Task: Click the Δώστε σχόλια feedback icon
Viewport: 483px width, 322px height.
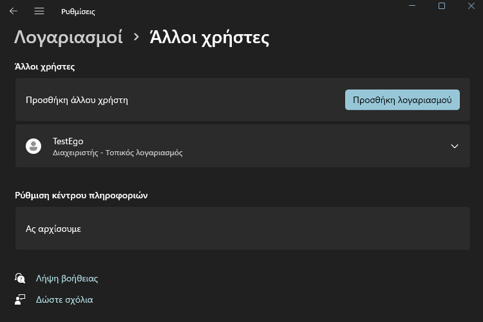Action: tap(20, 299)
